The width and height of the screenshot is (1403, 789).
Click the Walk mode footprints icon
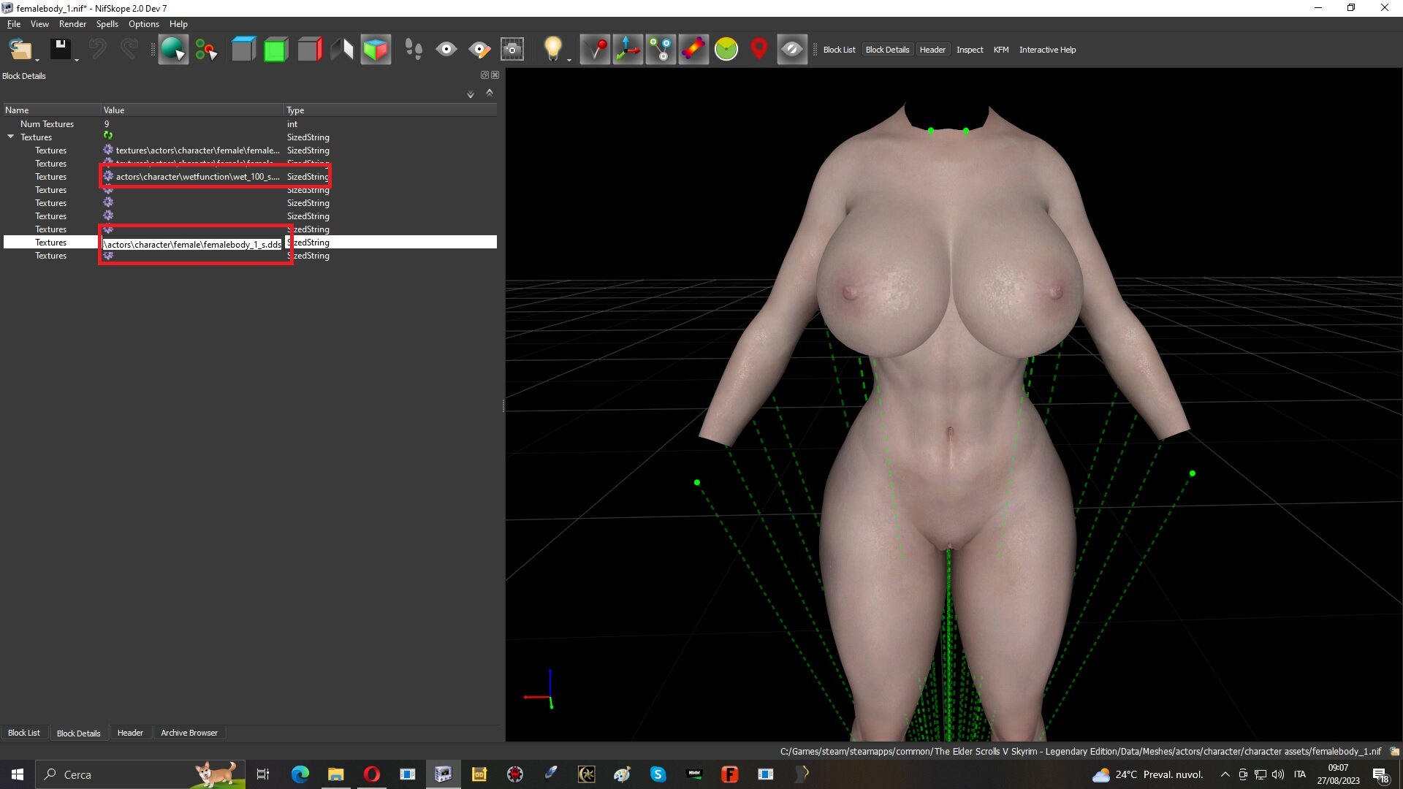[x=414, y=50]
